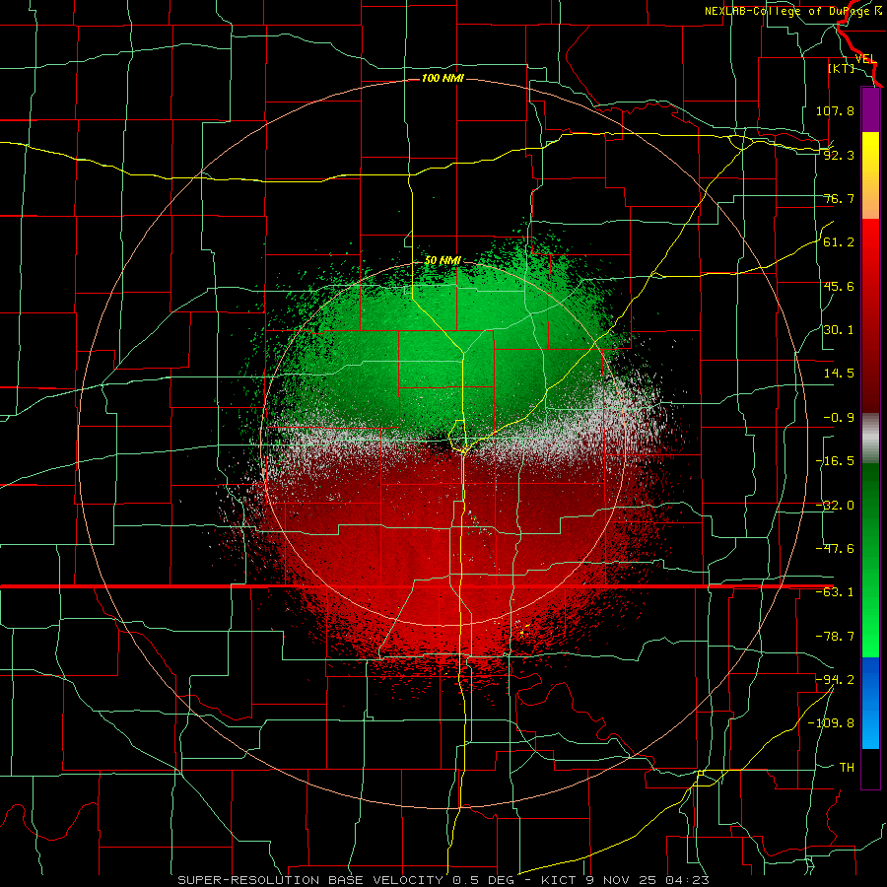Click the 107.8 velocity scale value

(x=835, y=110)
